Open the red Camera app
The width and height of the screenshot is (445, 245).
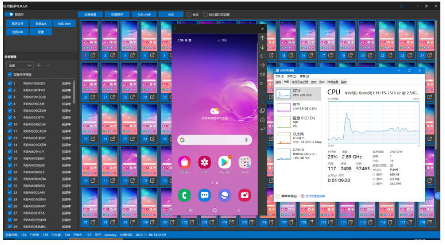[x=245, y=195]
